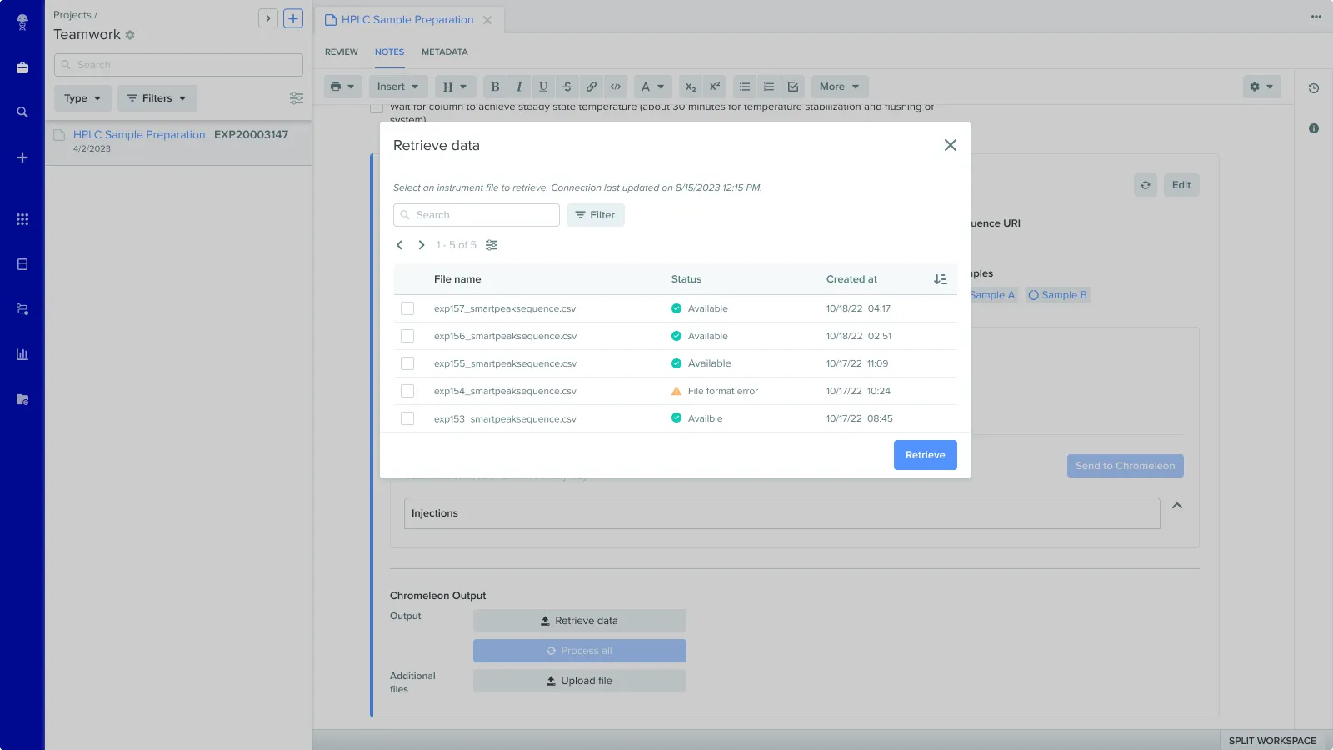Viewport: 1333px width, 750px height.
Task: Toggle bold formatting
Action: pos(495,87)
